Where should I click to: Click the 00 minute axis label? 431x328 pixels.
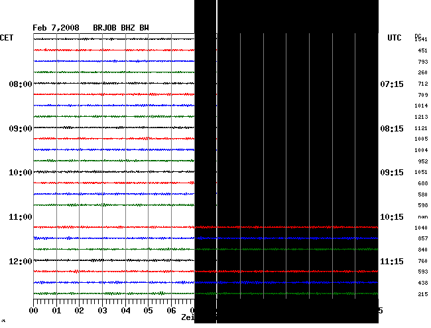tap(34, 311)
